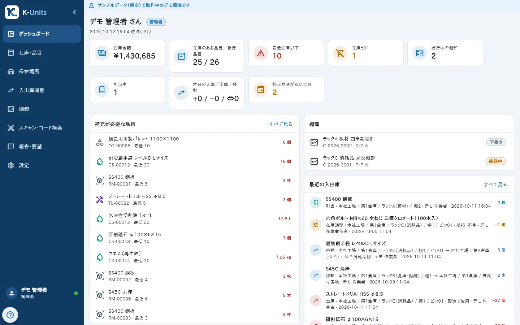This screenshot has width=520, height=325.
Task: Click the ストレートドリル tools icon in the restock list
Action: [x=100, y=200]
